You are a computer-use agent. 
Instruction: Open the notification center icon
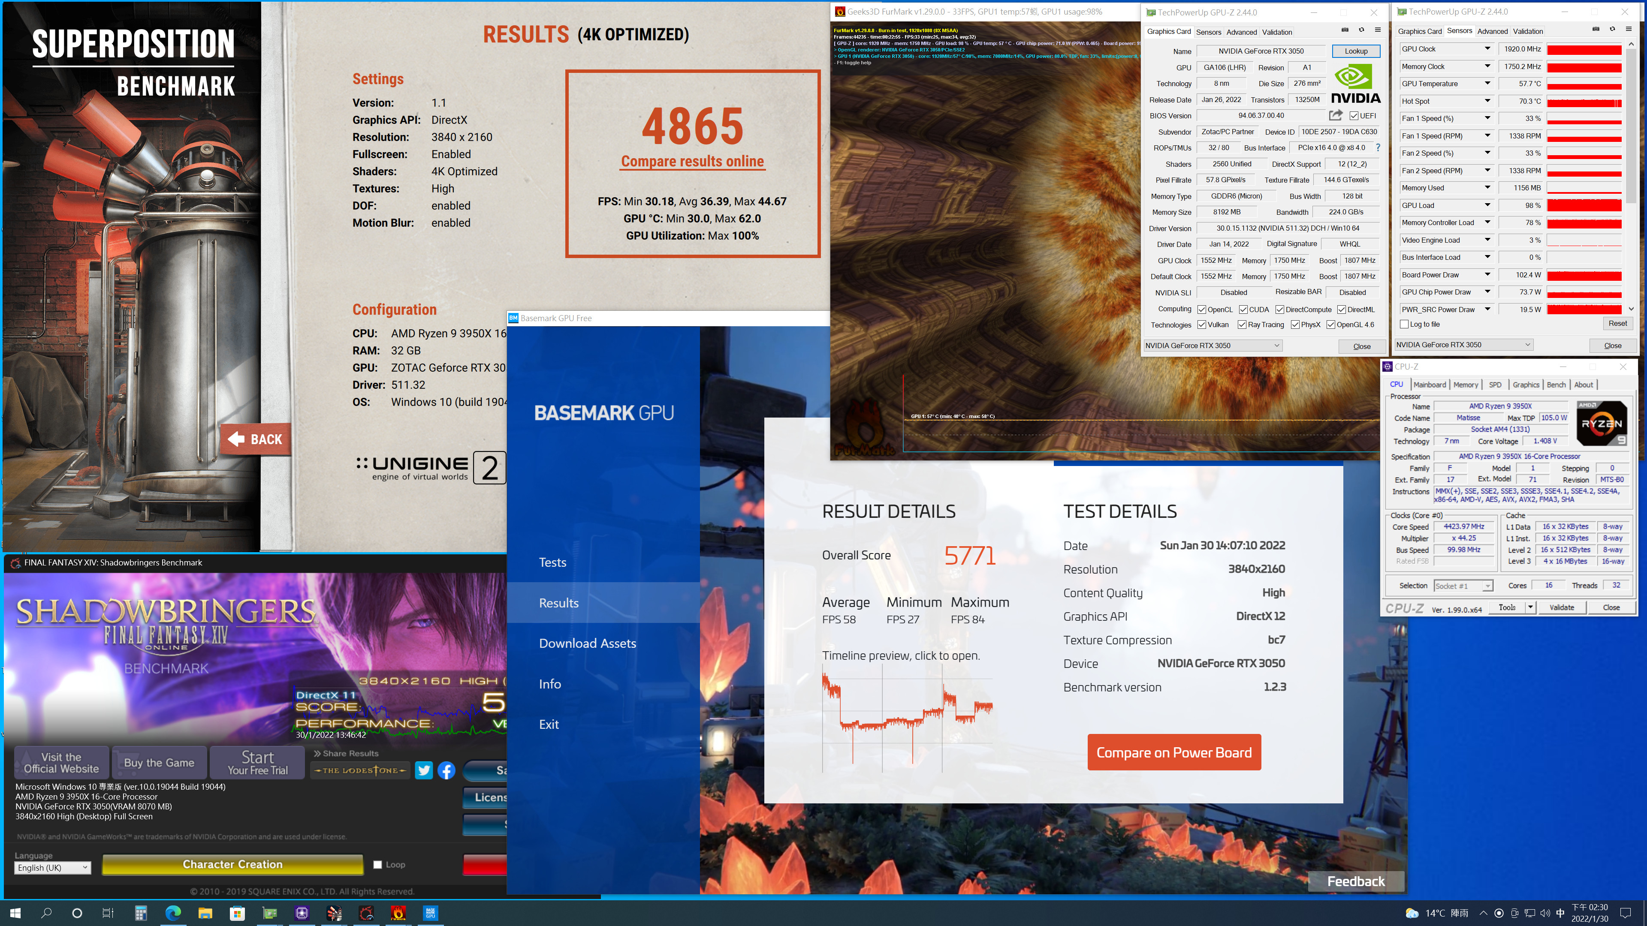coord(1625,913)
